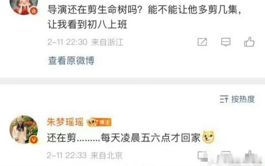Open reply icon on the 22:30 comment

(x=226, y=42)
